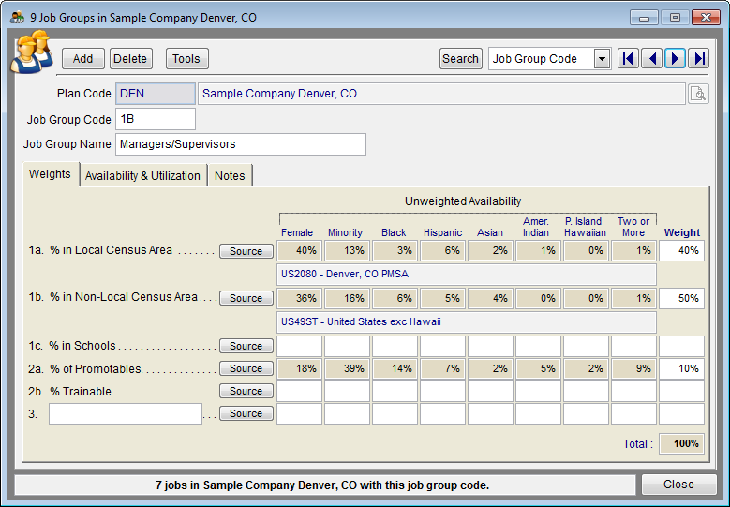730x507 pixels.
Task: Click Female 40% in Local Census row
Action: tap(299, 251)
